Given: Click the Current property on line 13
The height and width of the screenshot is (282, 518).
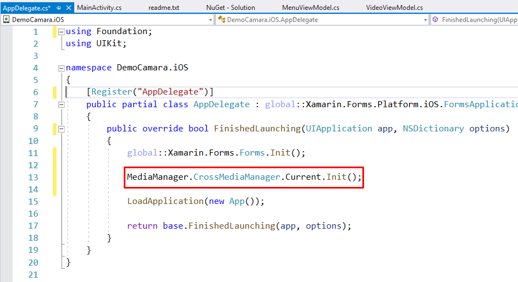Looking at the screenshot, I should point(303,177).
